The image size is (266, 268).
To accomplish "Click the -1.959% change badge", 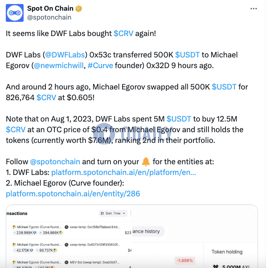I will (x=184, y=260).
